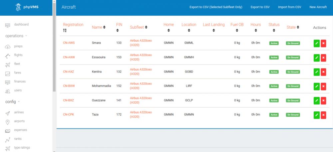
Task: Click the fleet airplane icon in sidebar
Action: (8, 64)
